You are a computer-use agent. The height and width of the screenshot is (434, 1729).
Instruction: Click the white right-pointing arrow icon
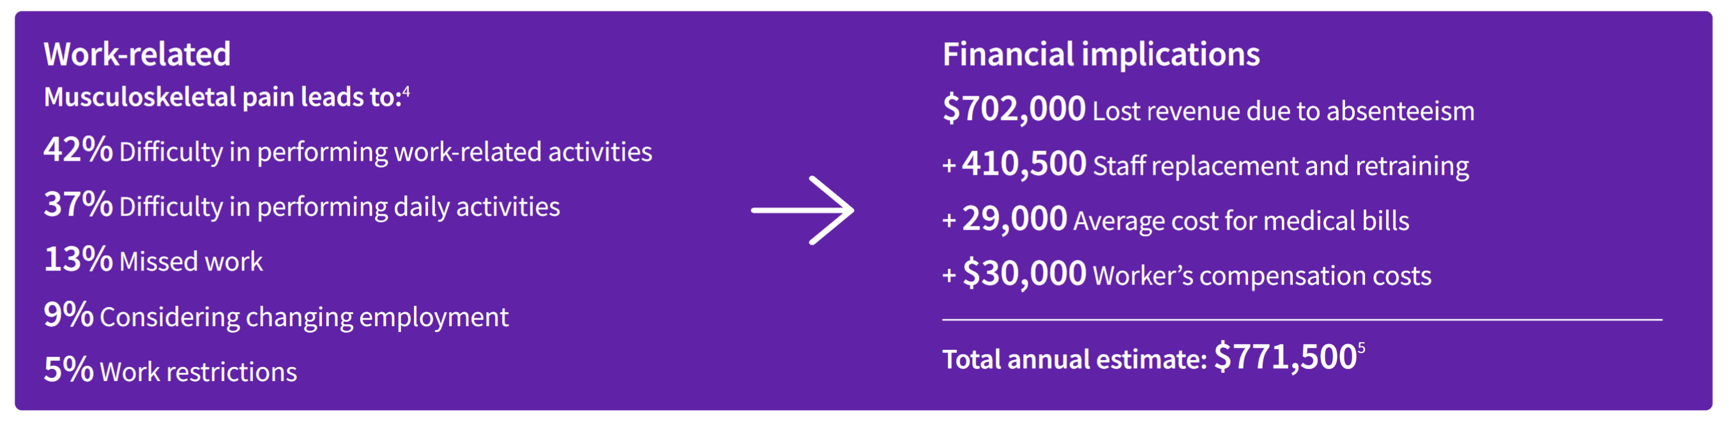pos(802,211)
